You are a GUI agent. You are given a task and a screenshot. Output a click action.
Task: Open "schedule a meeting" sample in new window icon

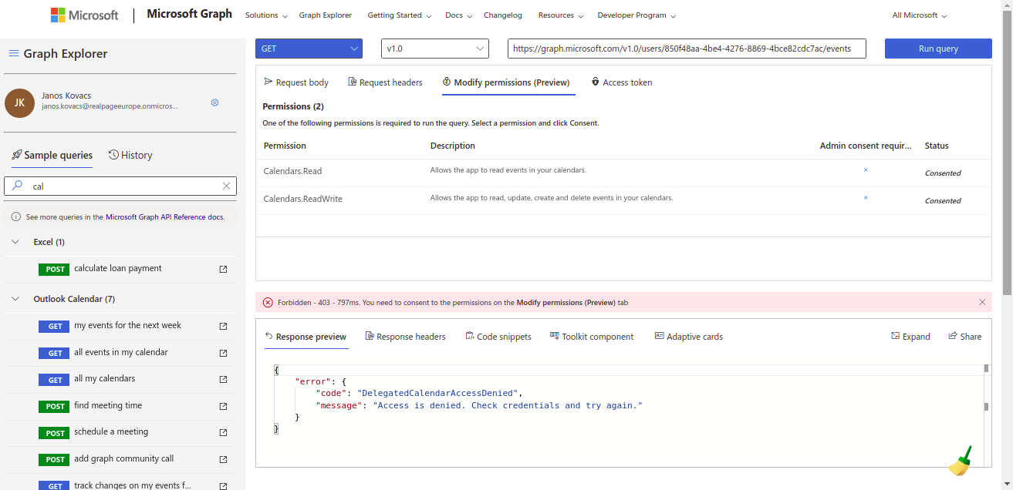[x=223, y=432]
